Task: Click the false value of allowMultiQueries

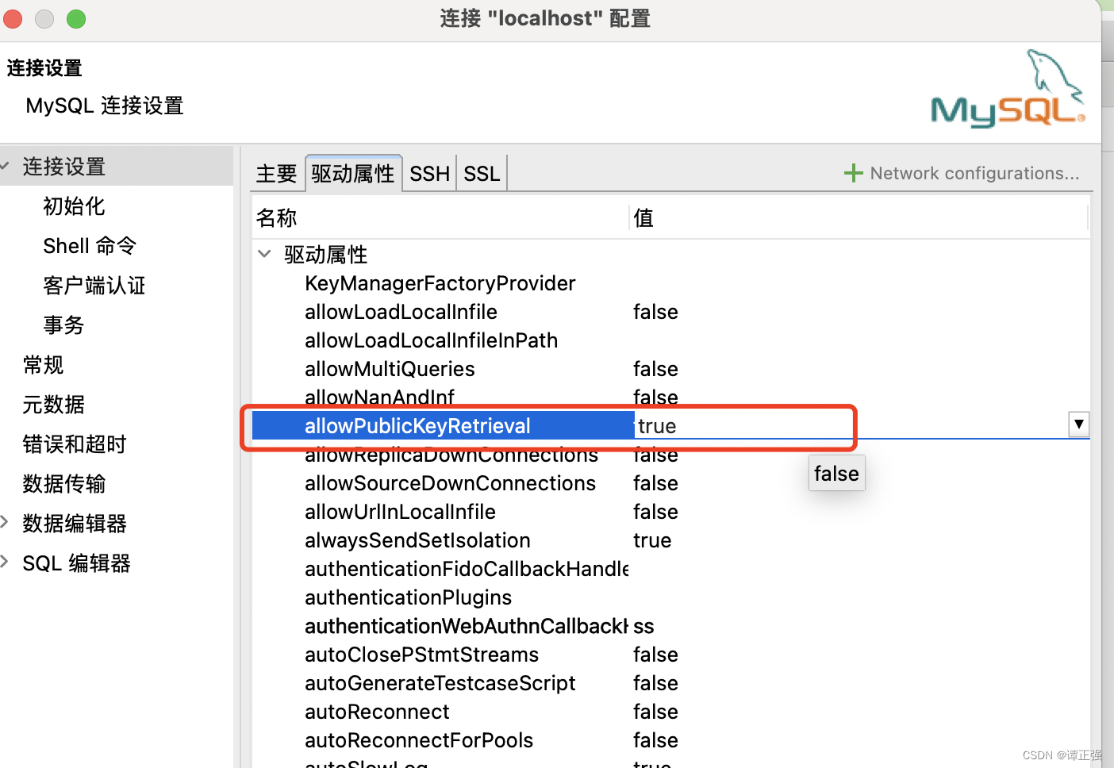Action: pos(655,369)
